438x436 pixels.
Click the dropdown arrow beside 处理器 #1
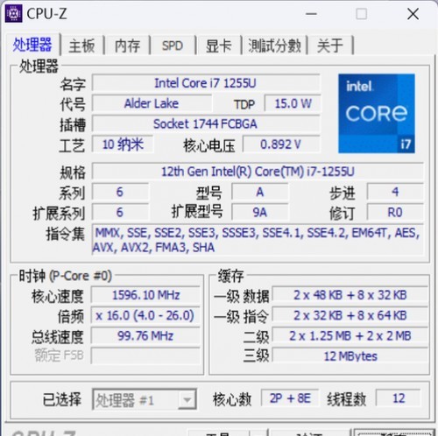click(x=187, y=400)
